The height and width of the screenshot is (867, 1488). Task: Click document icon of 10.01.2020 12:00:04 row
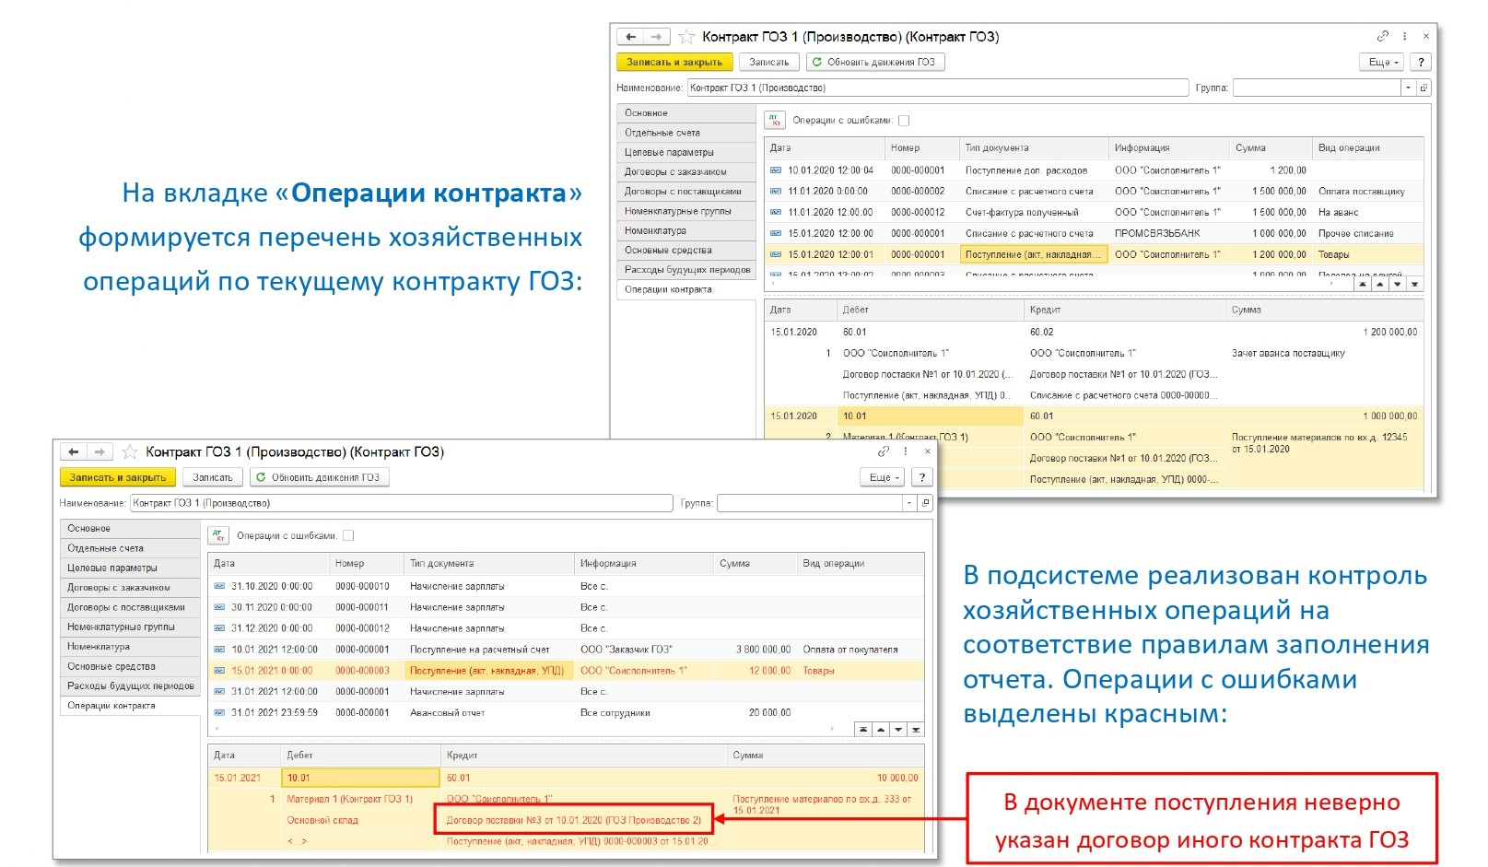coord(776,170)
